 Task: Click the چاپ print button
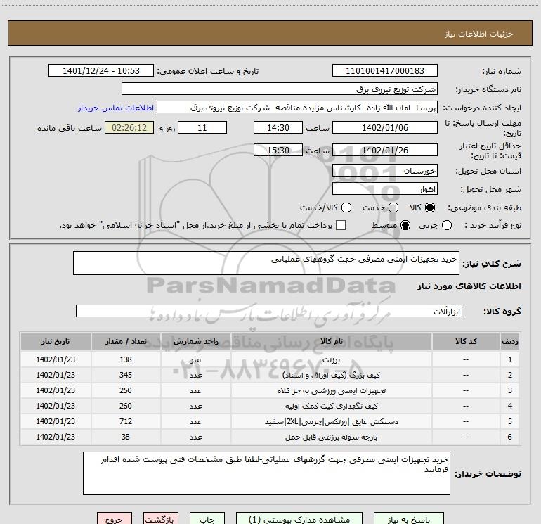pyautogui.click(x=207, y=519)
